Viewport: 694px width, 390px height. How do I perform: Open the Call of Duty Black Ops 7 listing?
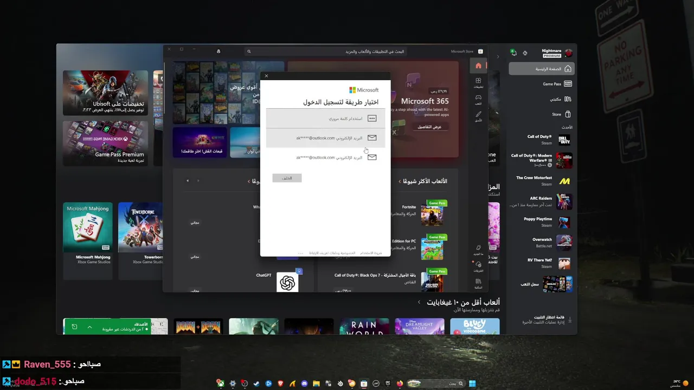click(432, 282)
